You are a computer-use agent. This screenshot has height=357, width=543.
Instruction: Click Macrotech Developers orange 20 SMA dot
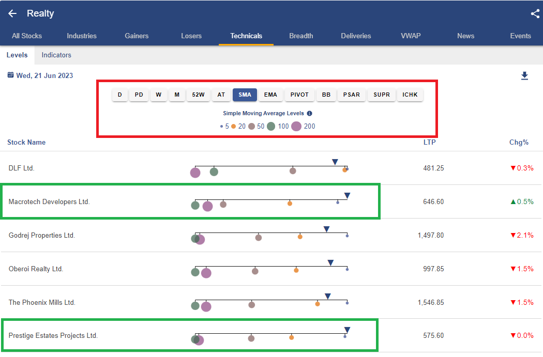[290, 204]
